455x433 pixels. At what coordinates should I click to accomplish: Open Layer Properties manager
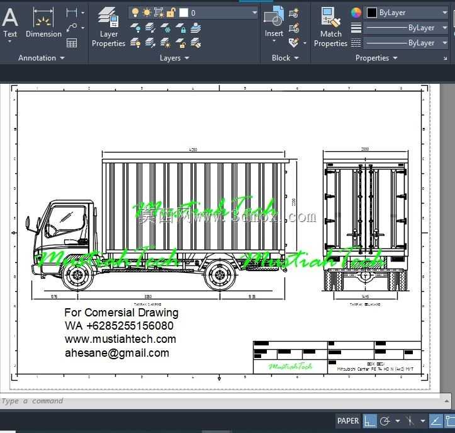click(x=108, y=26)
